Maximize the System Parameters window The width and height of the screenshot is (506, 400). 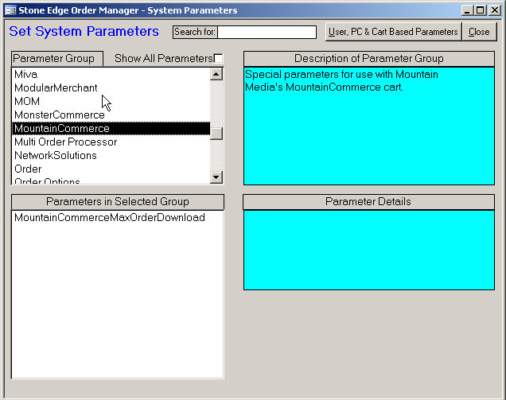pyautogui.click(x=481, y=10)
